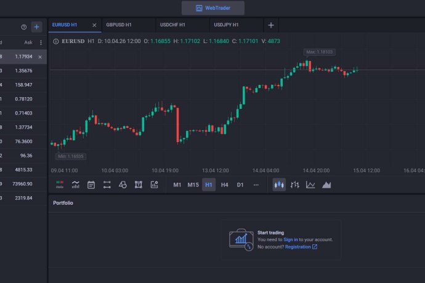This screenshot has width=425, height=283.
Task: Open the one-click trading buy/sell icon
Action: 60,185
